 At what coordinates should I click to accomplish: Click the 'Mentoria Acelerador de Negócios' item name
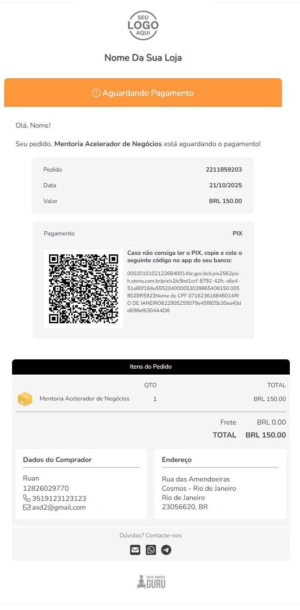click(85, 399)
